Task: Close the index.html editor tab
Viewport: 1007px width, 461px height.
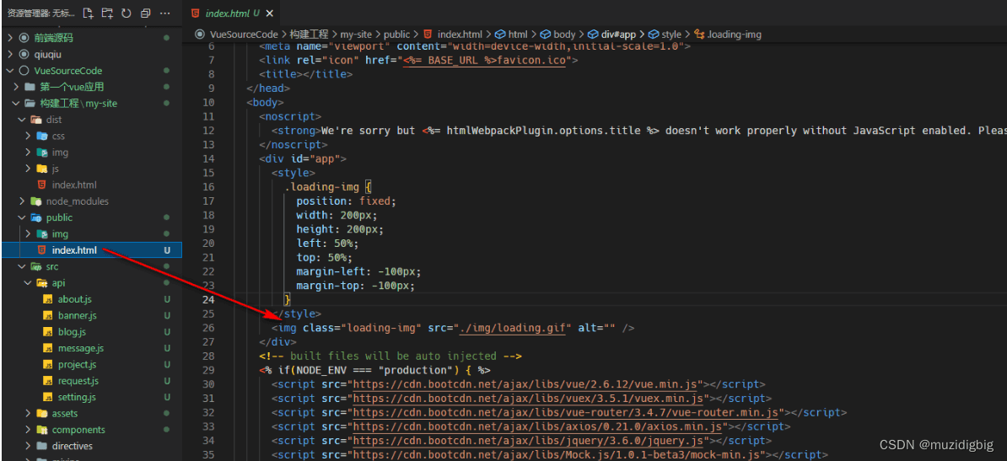Action: [x=269, y=13]
